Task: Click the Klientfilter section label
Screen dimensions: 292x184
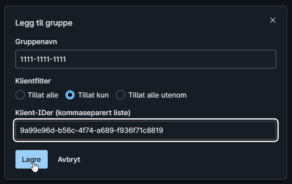Action: click(x=33, y=81)
